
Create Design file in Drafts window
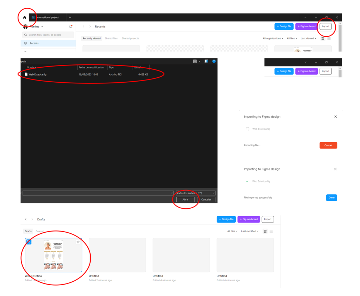(226, 219)
